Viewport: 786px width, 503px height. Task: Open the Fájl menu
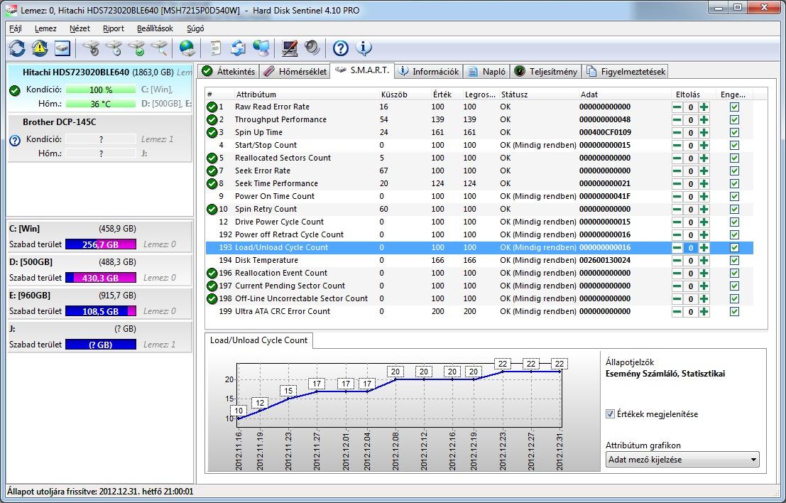point(16,28)
